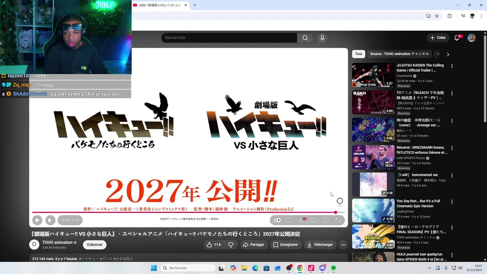The height and width of the screenshot is (274, 487).
Task: Open more actions ellipsis under the video
Action: [x=343, y=245]
